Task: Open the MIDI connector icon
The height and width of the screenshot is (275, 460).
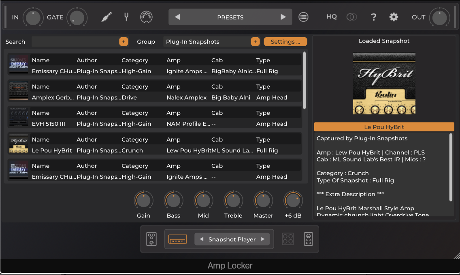Action: tap(146, 17)
